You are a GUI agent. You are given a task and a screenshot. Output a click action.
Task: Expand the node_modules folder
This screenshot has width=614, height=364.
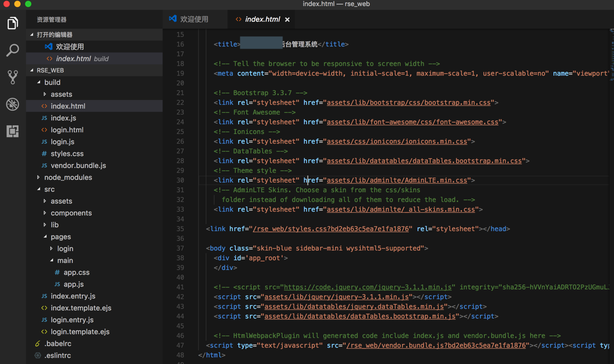tap(68, 177)
